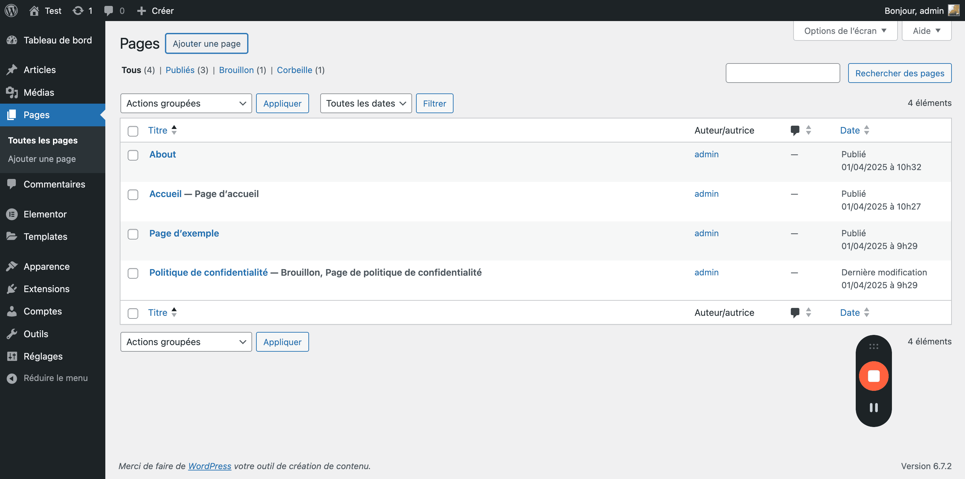Click the Comptes user icon

tap(12, 311)
